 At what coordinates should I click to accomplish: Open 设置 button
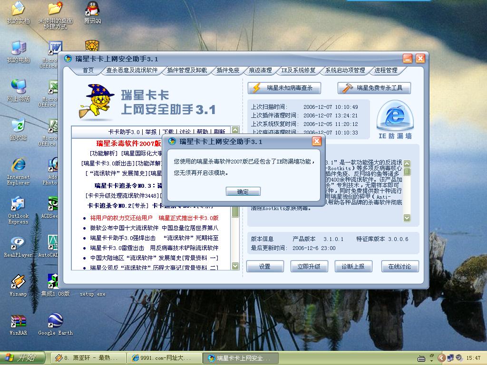click(265, 266)
